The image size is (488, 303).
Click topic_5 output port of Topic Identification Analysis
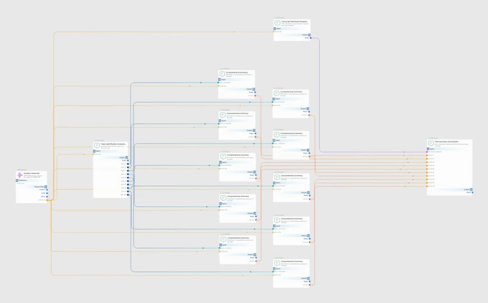coord(128,177)
